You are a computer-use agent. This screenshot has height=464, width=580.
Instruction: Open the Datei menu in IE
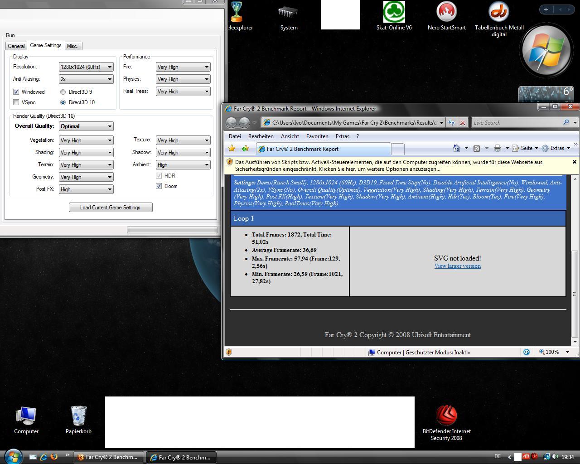coord(235,136)
